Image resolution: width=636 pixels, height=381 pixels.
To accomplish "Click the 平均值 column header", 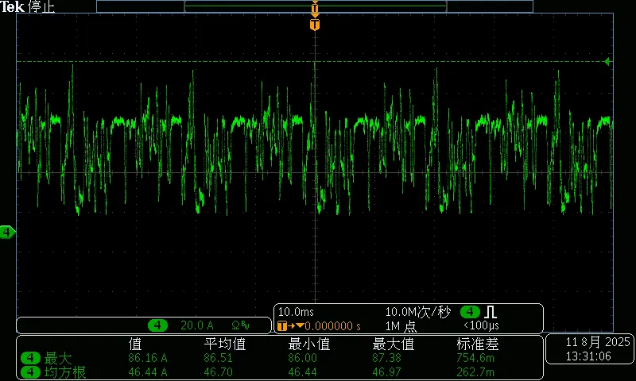I will [x=225, y=344].
